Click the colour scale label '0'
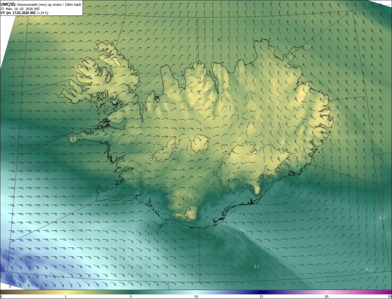This screenshot has height=299, width=392. pos(1,297)
